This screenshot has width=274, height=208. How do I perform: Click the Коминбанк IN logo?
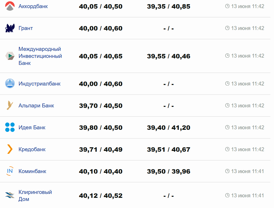point(10,171)
